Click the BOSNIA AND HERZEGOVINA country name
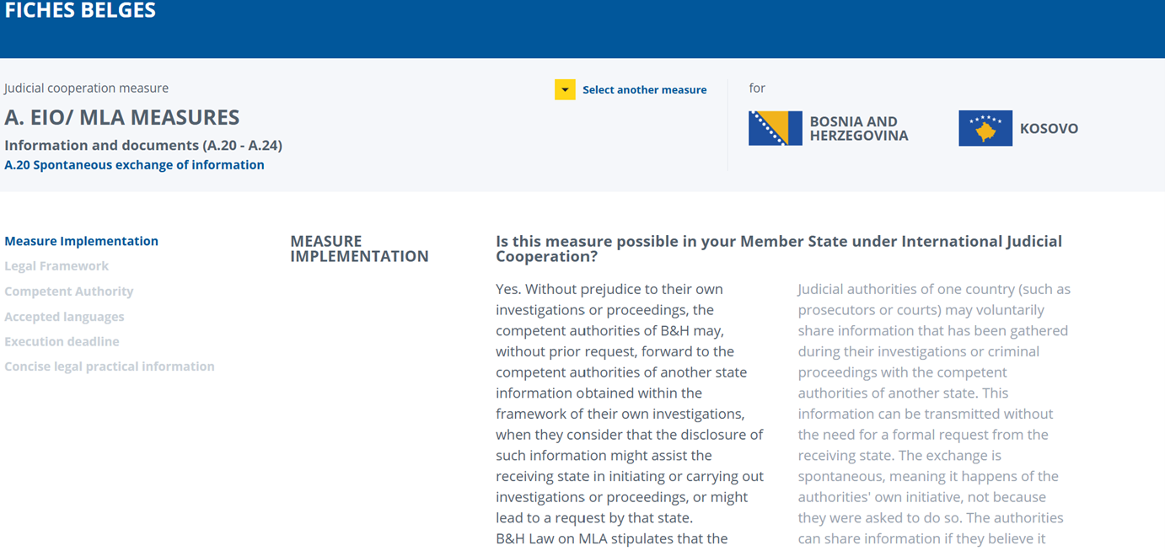1165x551 pixels. click(x=860, y=128)
